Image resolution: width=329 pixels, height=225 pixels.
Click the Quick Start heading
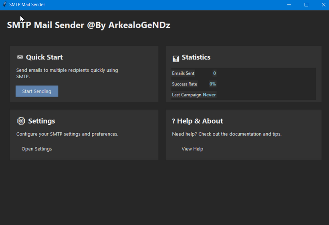pos(44,57)
